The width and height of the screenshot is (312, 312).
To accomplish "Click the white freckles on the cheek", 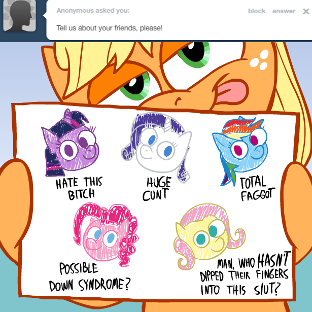I will [259, 60].
